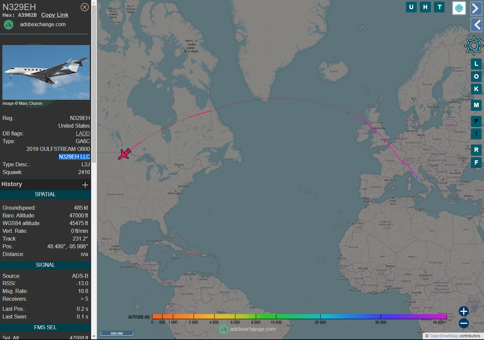
Task: Click the sidebar vertical scrollbar thumb
Action: [94, 84]
